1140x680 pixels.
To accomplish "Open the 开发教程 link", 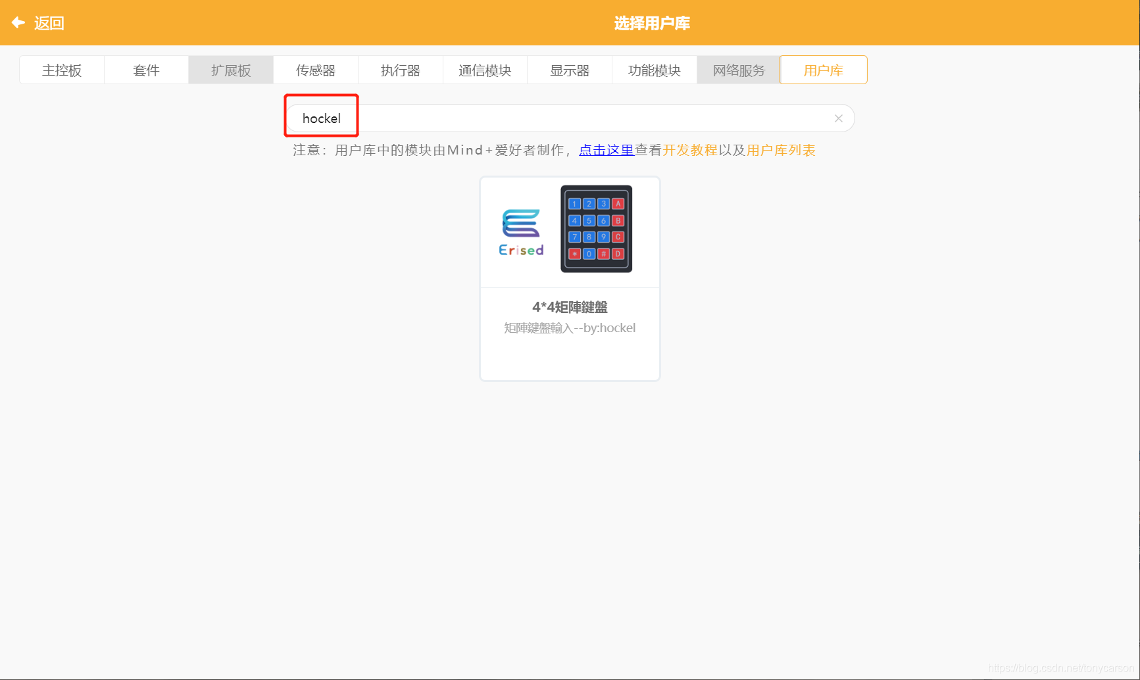I will tap(689, 150).
